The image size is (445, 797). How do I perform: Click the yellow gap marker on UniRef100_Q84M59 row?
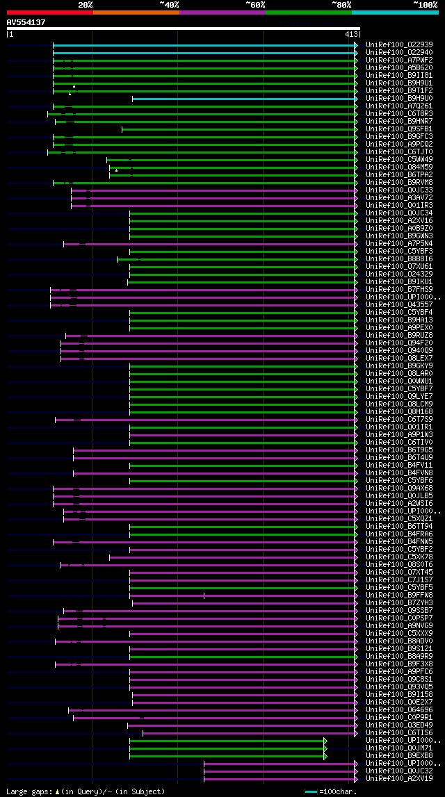[116, 170]
